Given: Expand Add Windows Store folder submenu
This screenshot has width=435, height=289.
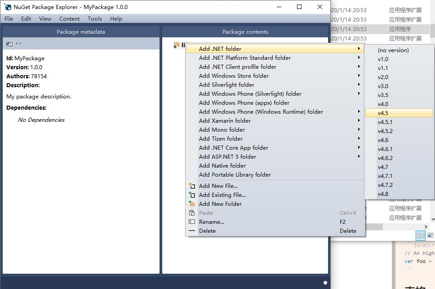Looking at the screenshot, I should [x=275, y=76].
